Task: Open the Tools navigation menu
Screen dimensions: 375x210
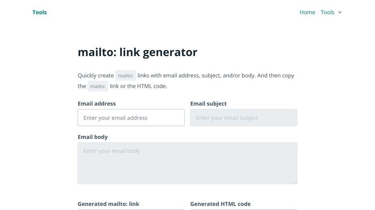Action: pos(327,12)
